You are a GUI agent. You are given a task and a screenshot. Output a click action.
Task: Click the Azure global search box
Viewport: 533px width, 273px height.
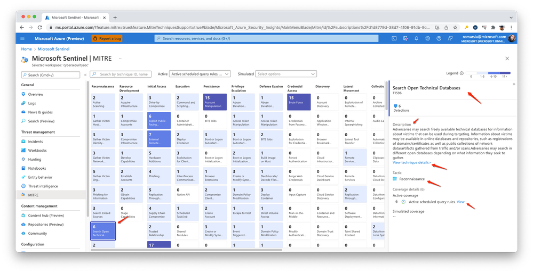tap(266, 38)
